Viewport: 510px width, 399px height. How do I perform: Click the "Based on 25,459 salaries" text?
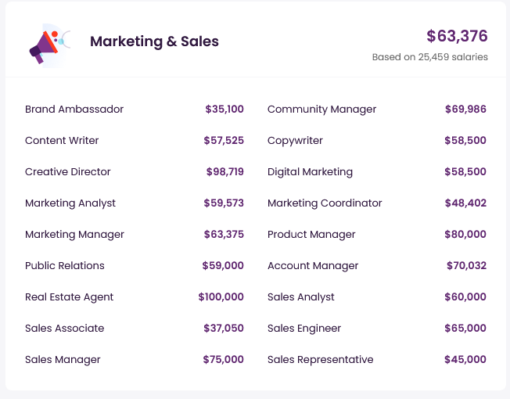click(x=429, y=57)
